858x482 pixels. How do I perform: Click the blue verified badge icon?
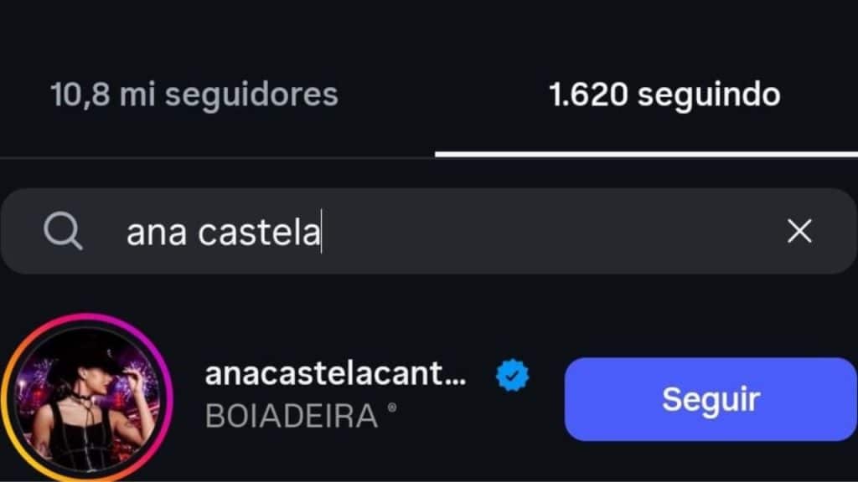(512, 376)
